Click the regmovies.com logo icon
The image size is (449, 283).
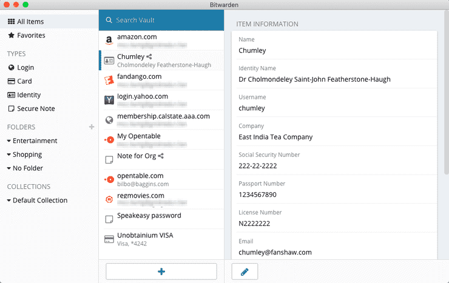click(109, 199)
